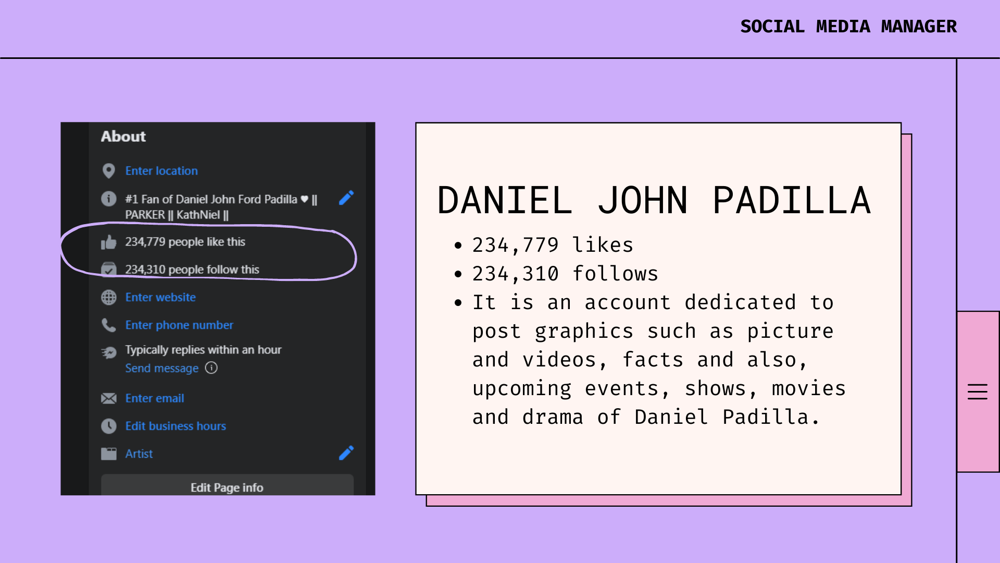The height and width of the screenshot is (563, 1000).
Task: Click the edit pencil beside the bio
Action: point(346,198)
